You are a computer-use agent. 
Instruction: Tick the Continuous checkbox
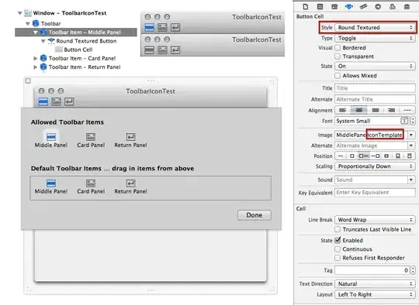coord(338,249)
